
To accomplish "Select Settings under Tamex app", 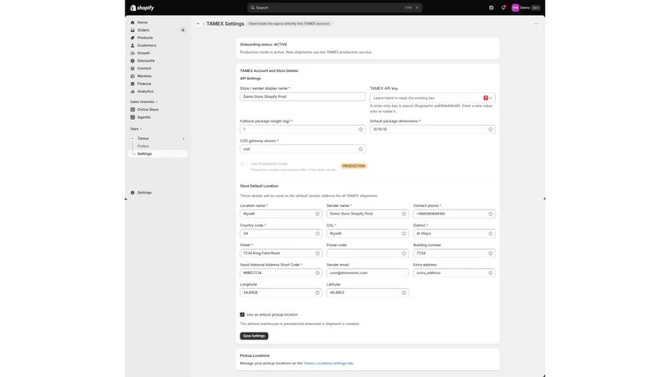I will click(x=157, y=154).
